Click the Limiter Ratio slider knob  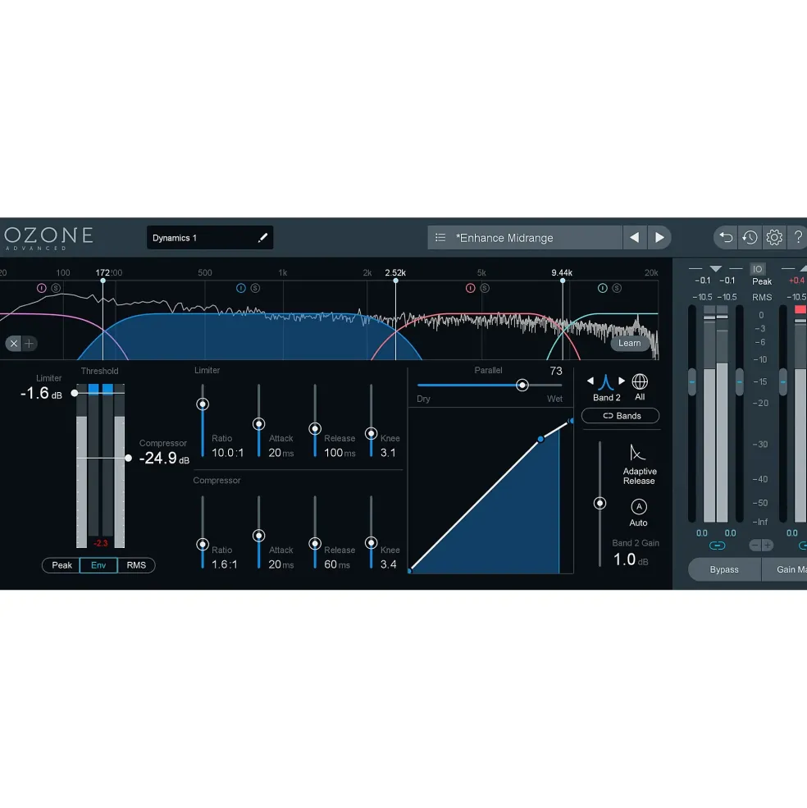(203, 404)
